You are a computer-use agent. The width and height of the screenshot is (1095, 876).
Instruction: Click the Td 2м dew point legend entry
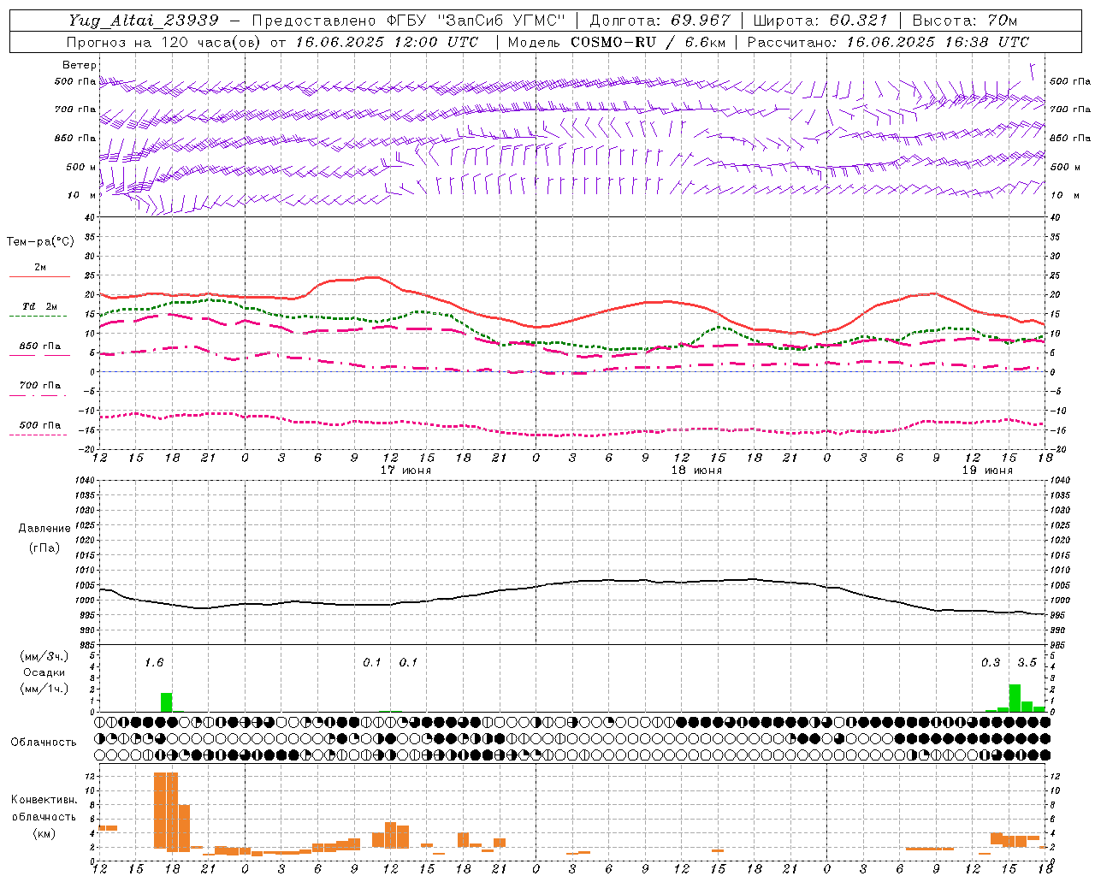(x=39, y=306)
